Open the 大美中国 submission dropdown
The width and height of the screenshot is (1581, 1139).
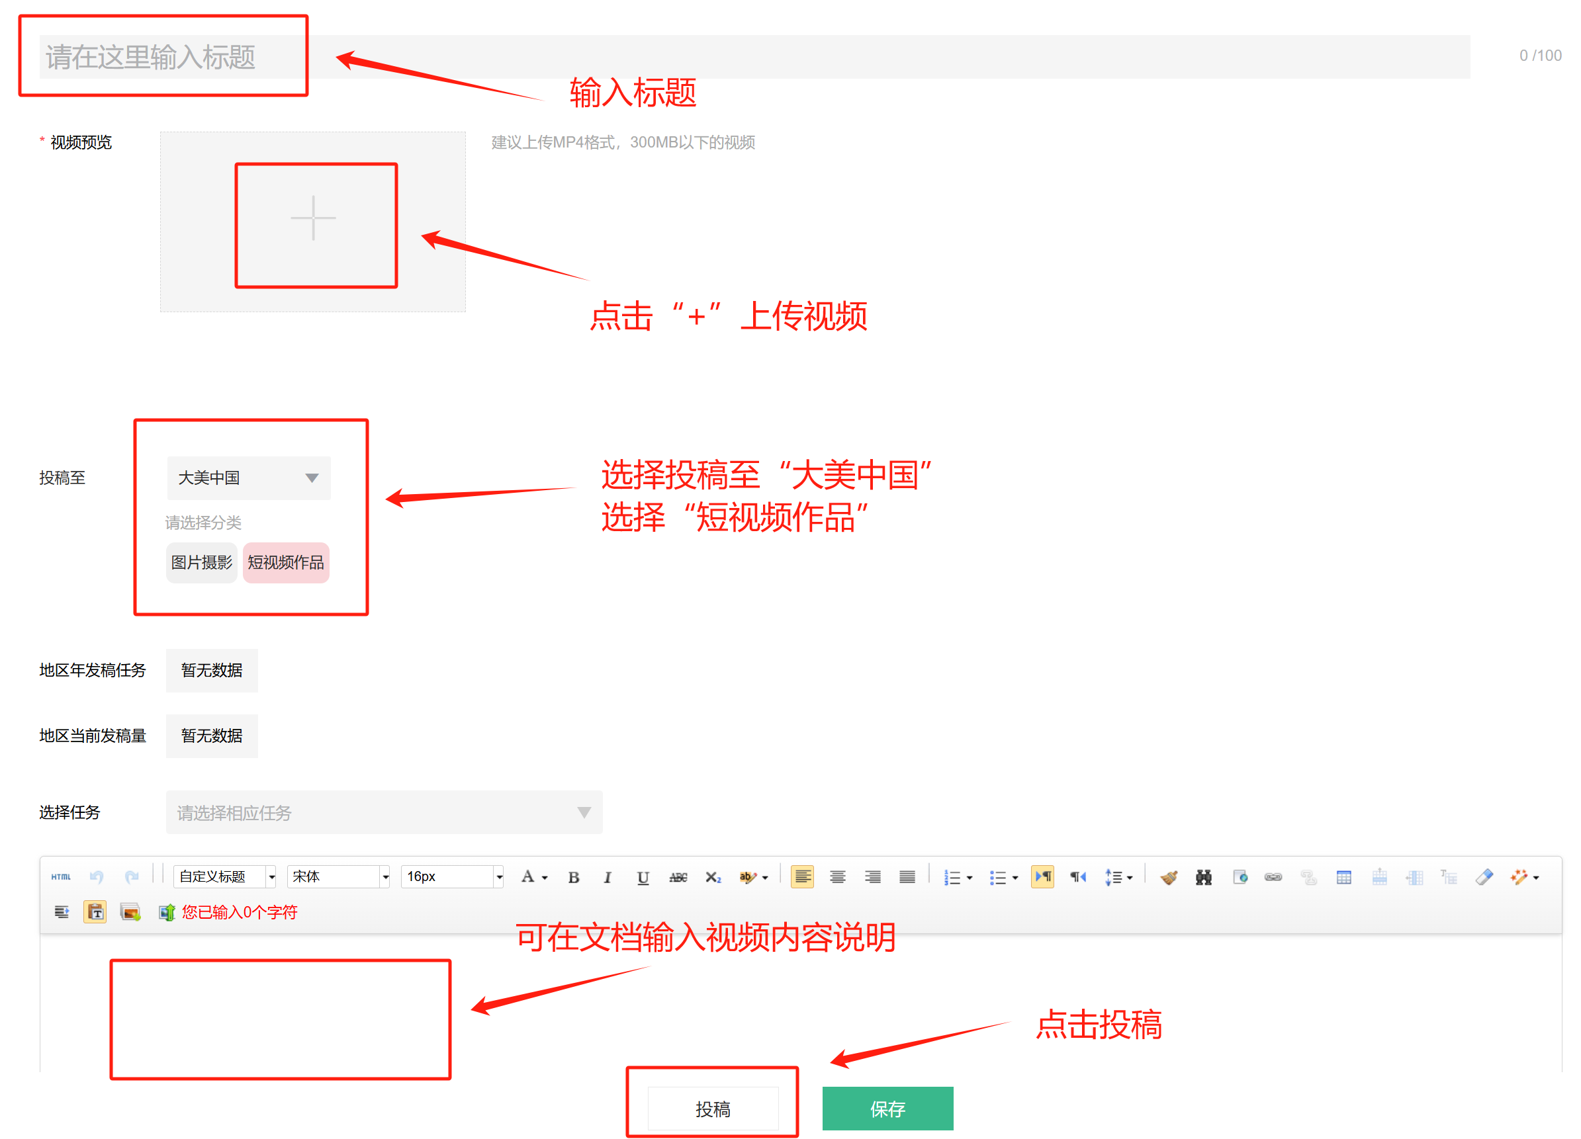click(248, 477)
